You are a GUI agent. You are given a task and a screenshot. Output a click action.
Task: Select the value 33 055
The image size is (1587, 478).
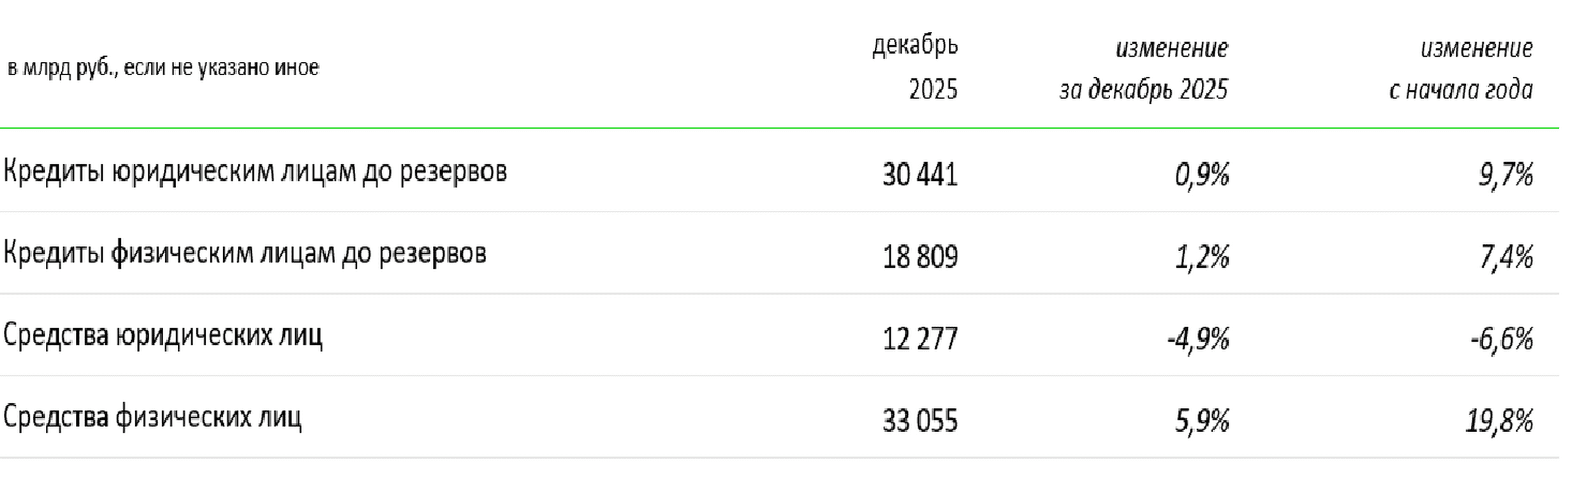920,421
